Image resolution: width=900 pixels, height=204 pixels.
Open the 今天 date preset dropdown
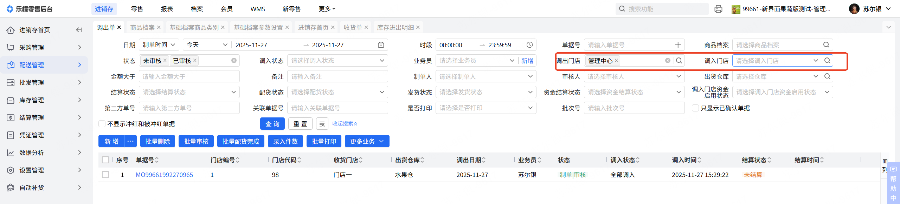tap(207, 45)
